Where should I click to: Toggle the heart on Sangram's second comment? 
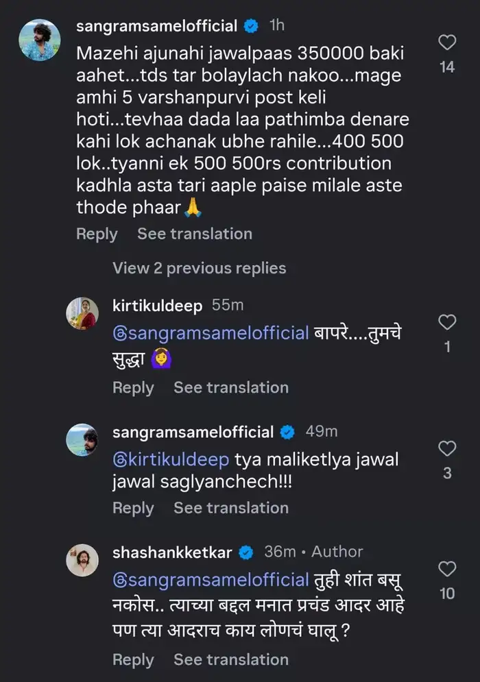coord(447,448)
